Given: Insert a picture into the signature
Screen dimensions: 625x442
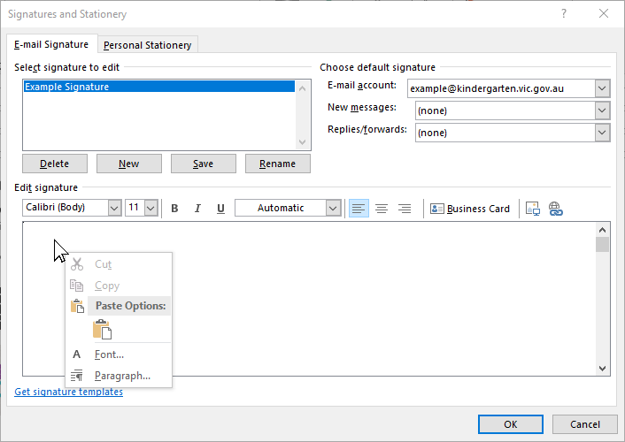Looking at the screenshot, I should point(533,209).
